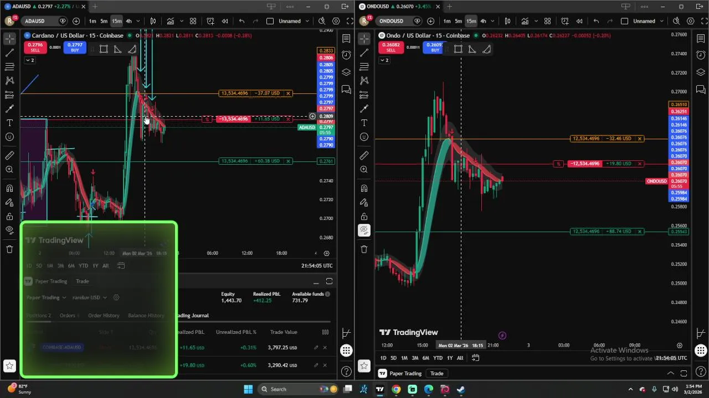The height and width of the screenshot is (398, 709).
Task: Open the help center in ONDOUSD sidebar
Action: click(701, 371)
